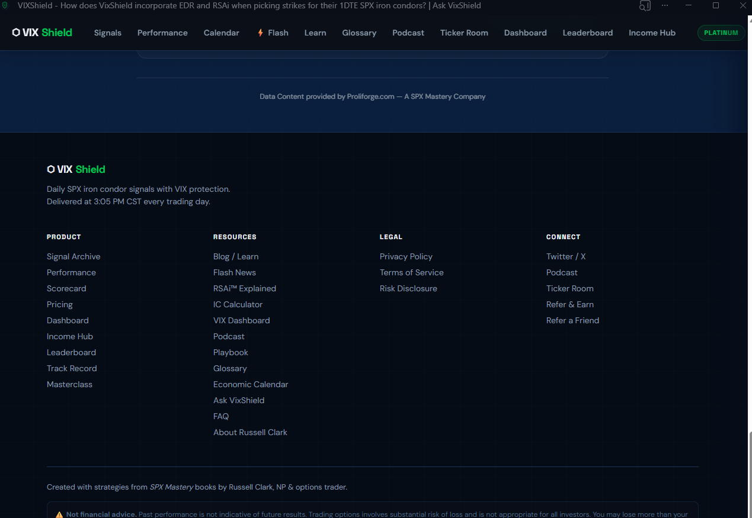Open Risk Disclosure under Legal
Image resolution: width=752 pixels, height=518 pixels.
click(x=408, y=288)
